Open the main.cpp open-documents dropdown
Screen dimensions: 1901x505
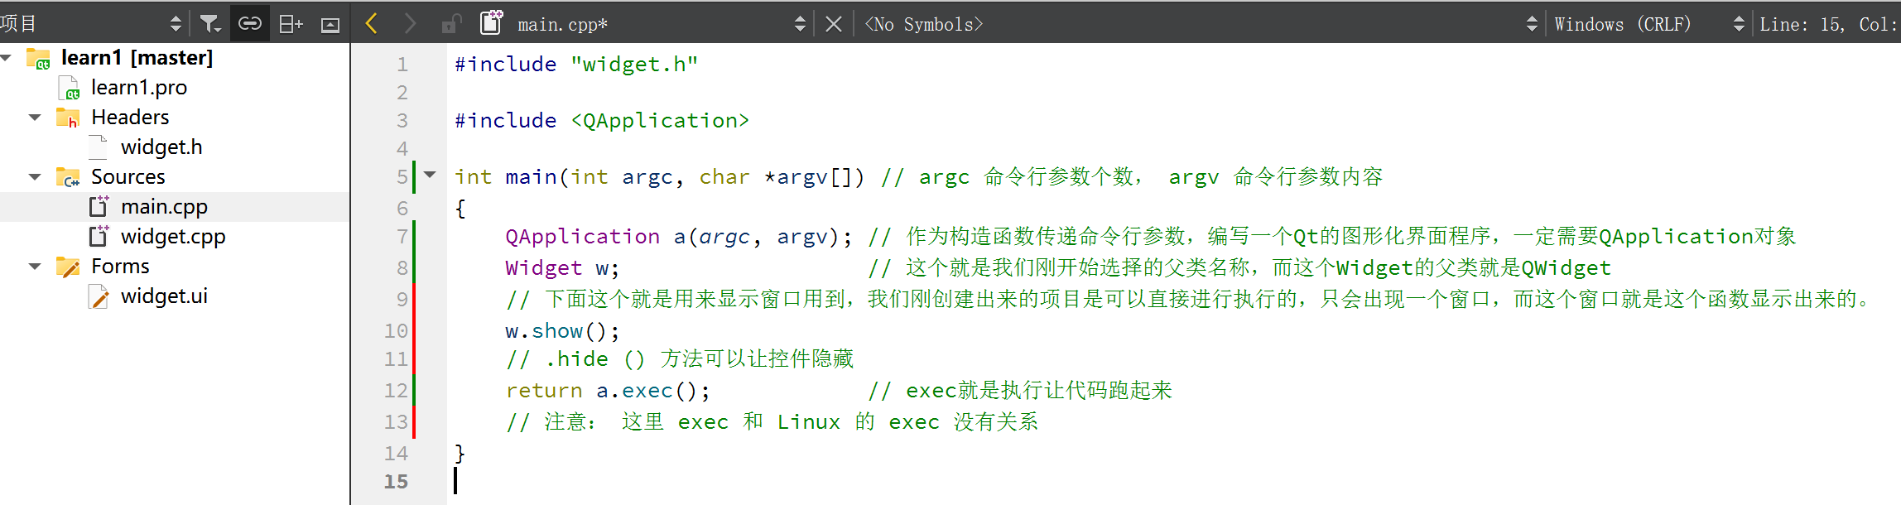click(x=799, y=24)
